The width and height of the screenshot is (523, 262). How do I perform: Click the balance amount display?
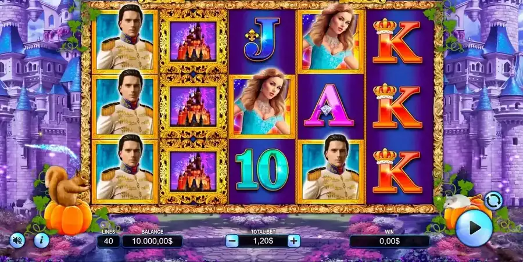point(152,241)
